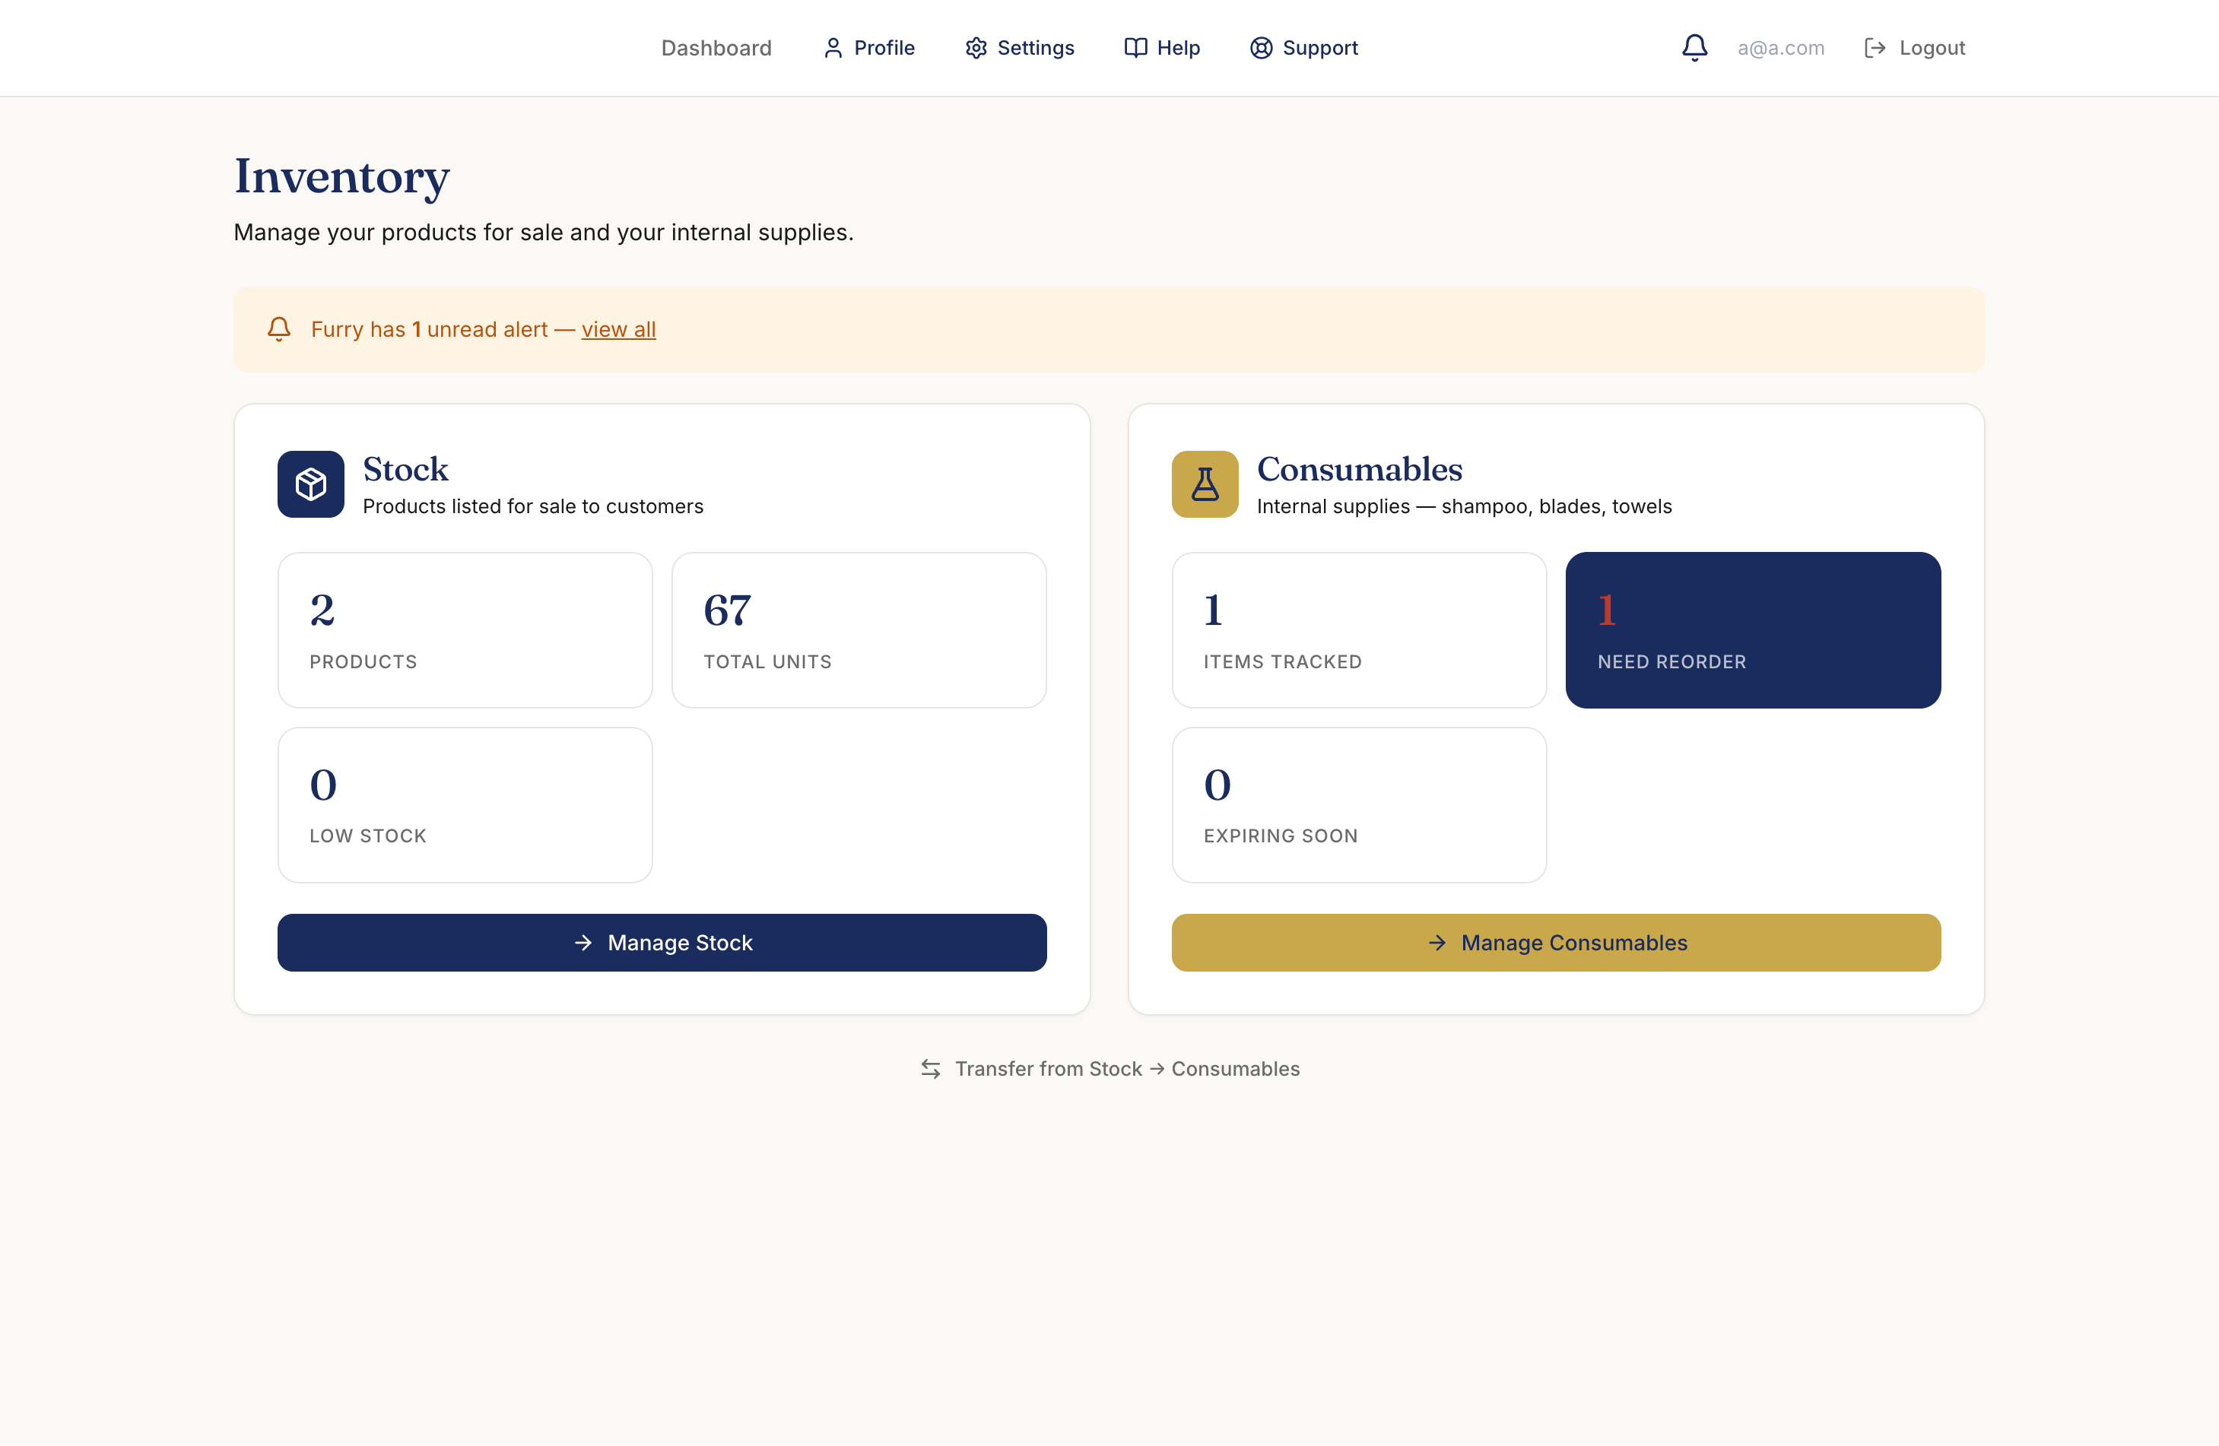2219x1446 pixels.
Task: Open the Profile page
Action: [868, 48]
